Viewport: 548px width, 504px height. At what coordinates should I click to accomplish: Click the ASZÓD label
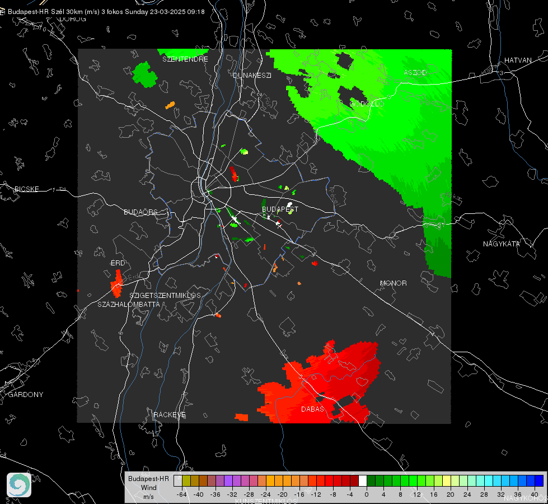[x=415, y=72]
